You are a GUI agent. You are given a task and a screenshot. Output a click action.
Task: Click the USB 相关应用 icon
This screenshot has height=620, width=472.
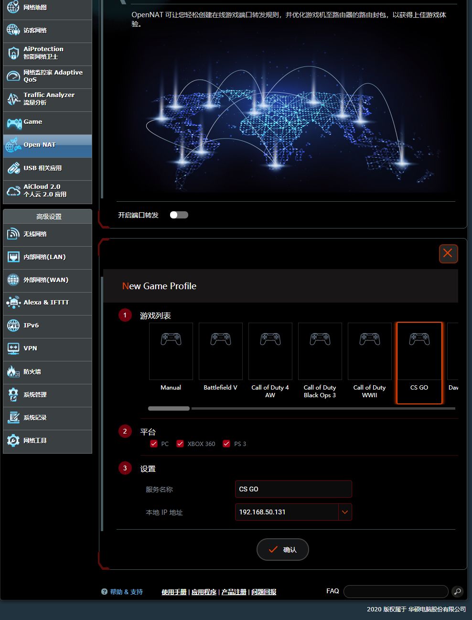(13, 168)
